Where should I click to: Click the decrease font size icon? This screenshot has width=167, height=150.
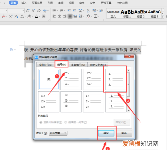point(33,11)
